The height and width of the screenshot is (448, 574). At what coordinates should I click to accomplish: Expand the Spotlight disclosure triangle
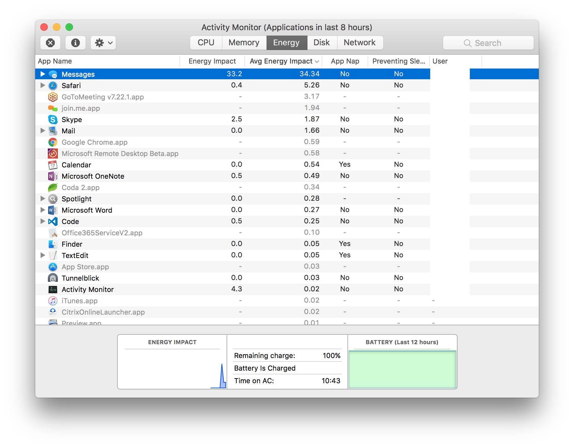pos(43,199)
